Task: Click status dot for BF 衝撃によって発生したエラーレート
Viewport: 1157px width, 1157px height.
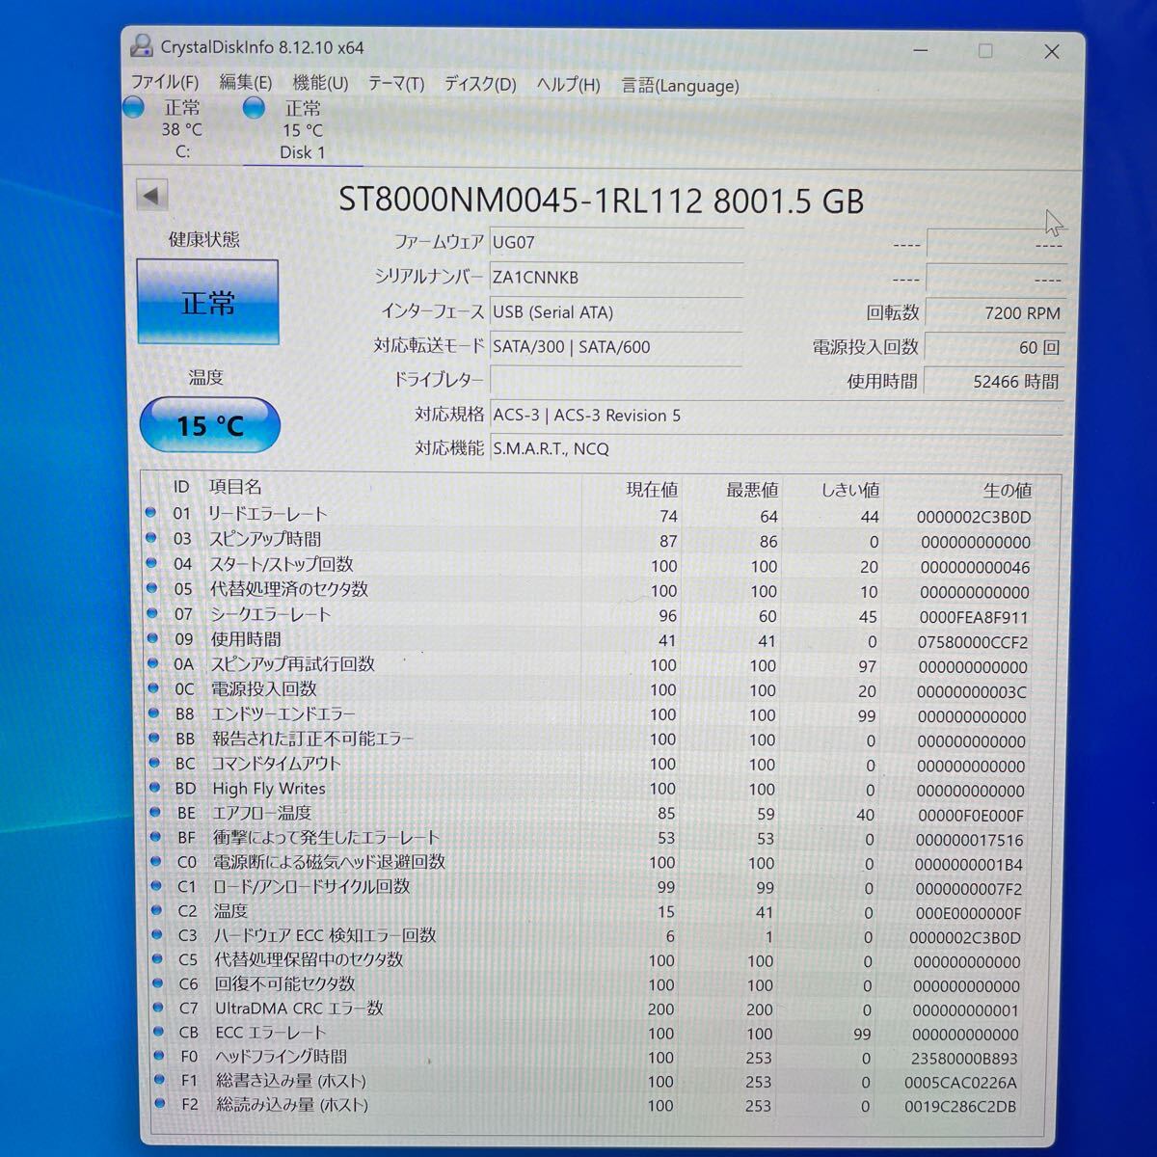Action: pos(154,837)
